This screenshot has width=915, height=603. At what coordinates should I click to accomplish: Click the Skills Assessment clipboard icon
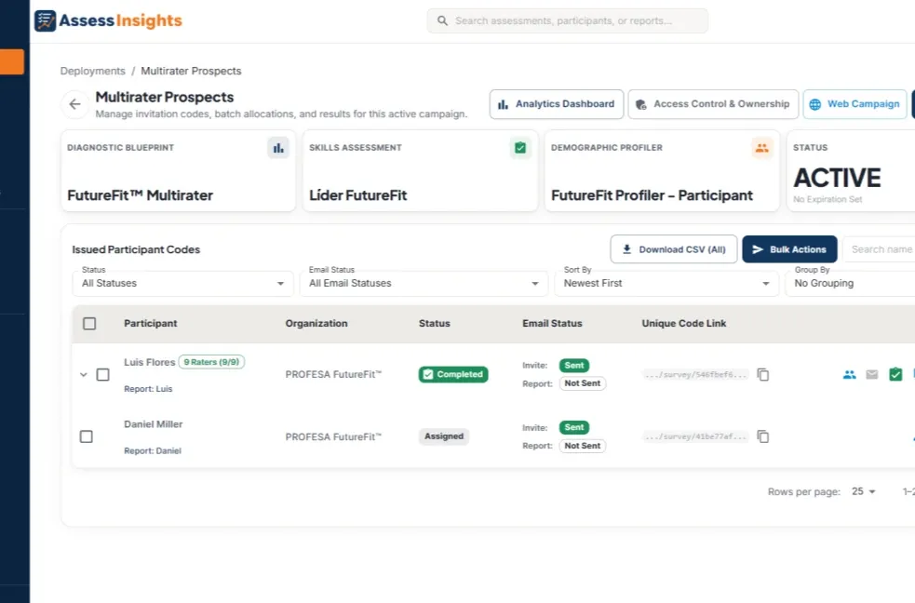tap(520, 148)
